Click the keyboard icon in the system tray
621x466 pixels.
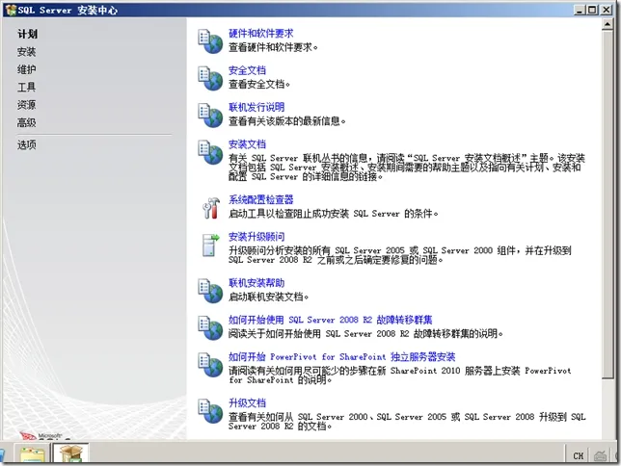[x=600, y=455]
